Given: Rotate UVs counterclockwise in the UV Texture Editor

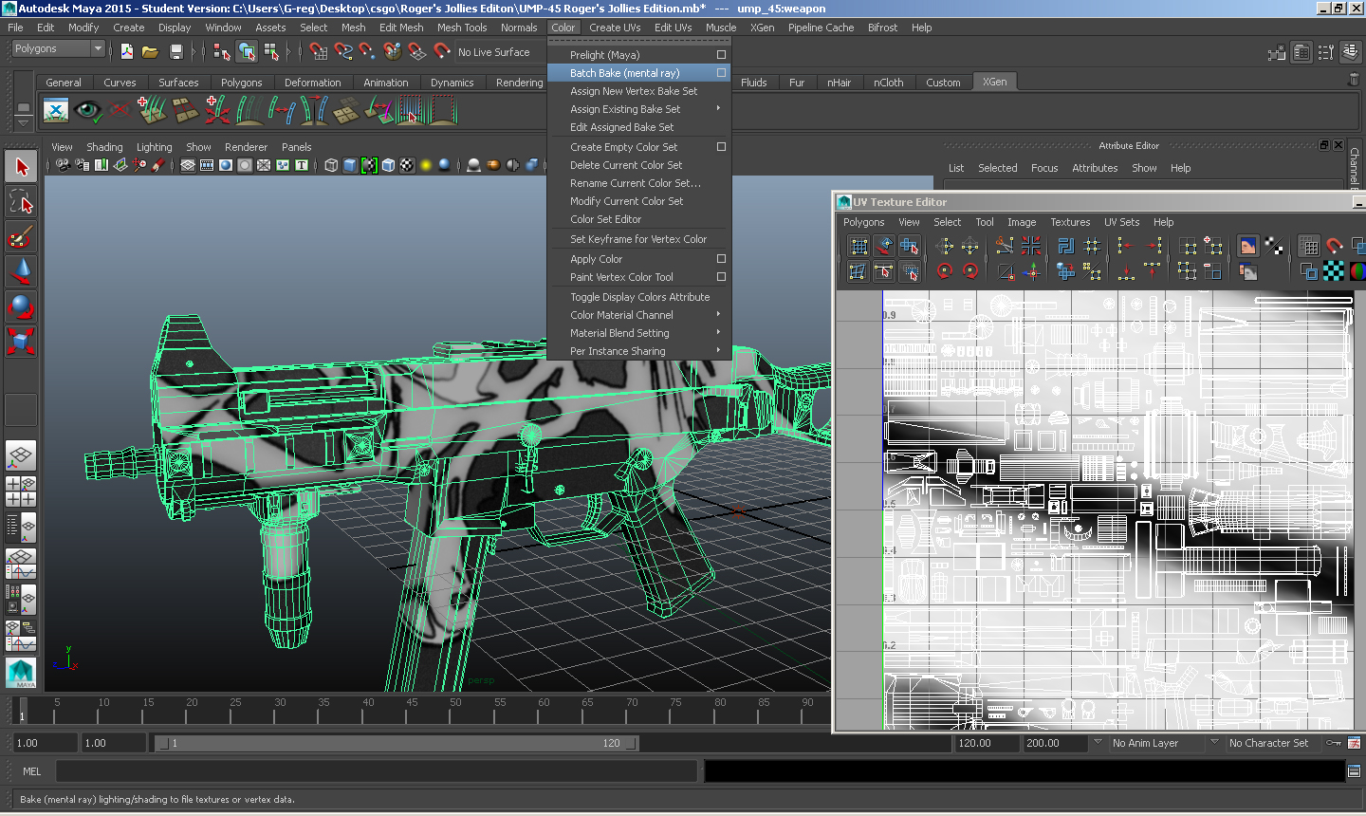Looking at the screenshot, I should pos(944,271).
